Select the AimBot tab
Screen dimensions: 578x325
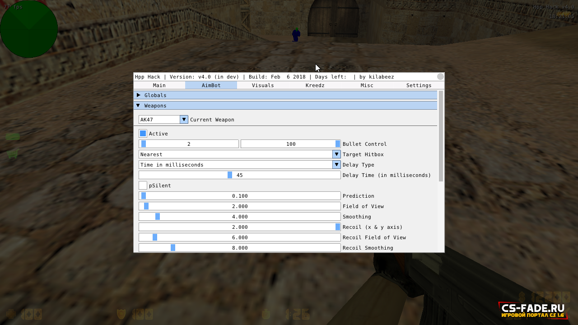(211, 85)
